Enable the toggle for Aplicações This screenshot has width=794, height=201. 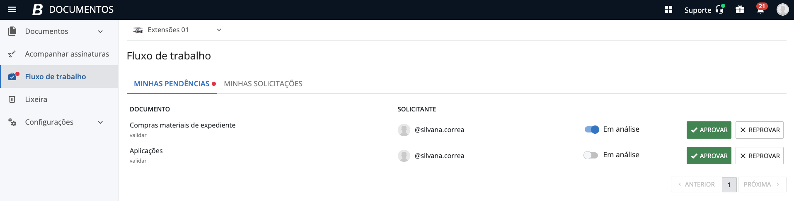point(591,156)
